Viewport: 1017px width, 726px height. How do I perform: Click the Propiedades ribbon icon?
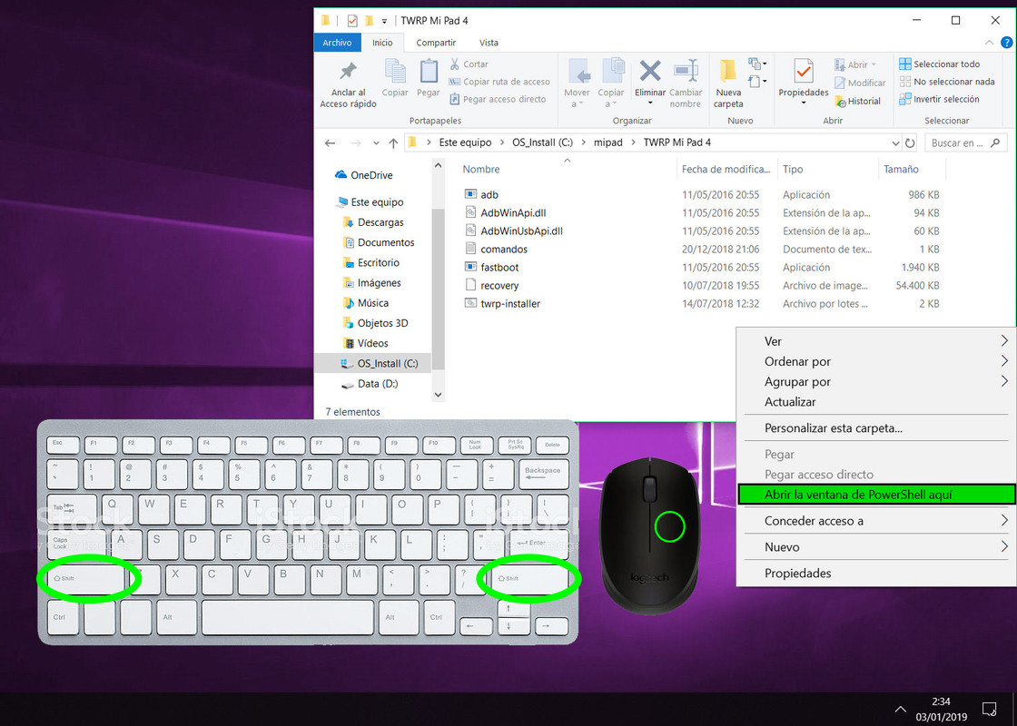[803, 72]
